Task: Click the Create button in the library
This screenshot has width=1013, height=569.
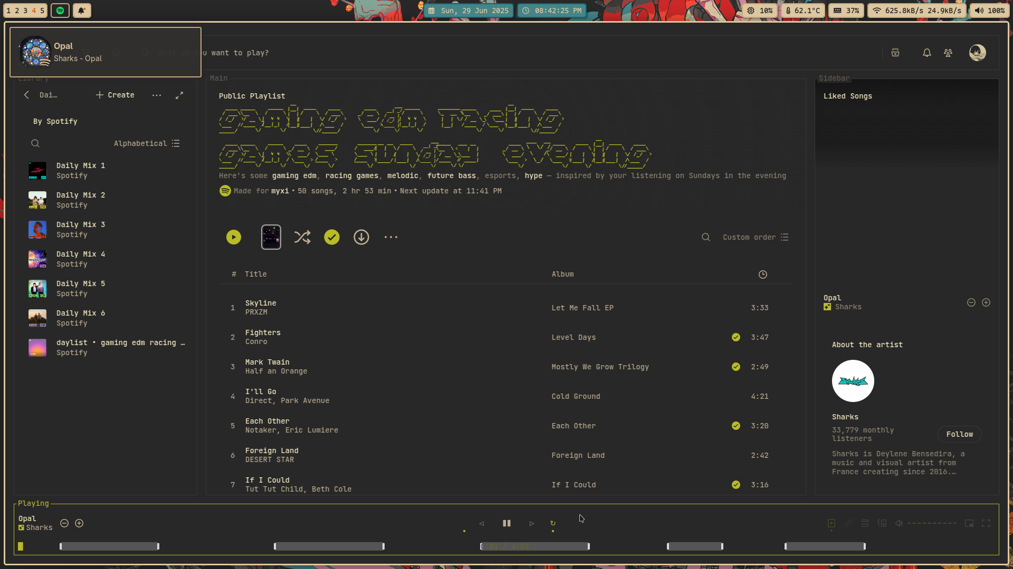Action: coord(115,95)
